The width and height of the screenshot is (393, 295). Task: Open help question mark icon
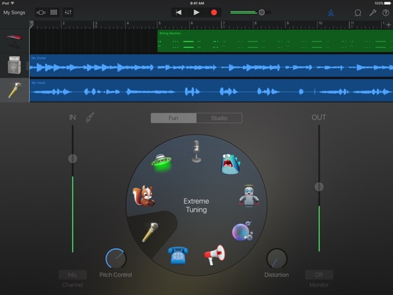tap(386, 13)
